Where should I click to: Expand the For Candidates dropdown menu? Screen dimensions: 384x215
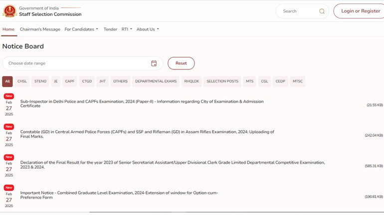[81, 29]
